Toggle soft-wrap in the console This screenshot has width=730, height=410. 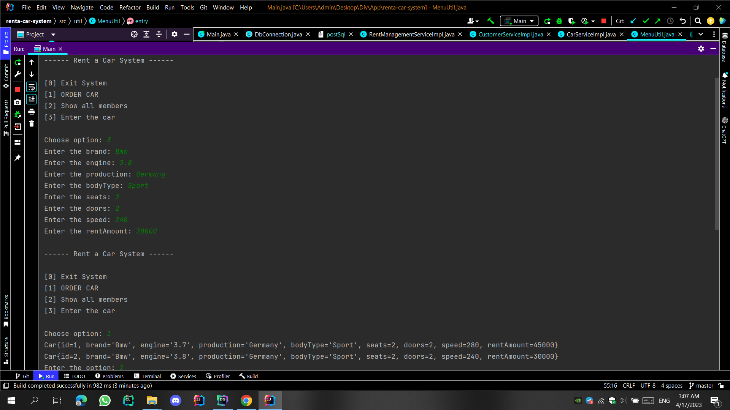[32, 87]
